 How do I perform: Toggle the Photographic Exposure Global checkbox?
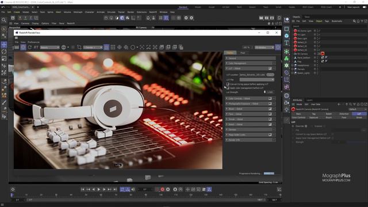point(270,103)
